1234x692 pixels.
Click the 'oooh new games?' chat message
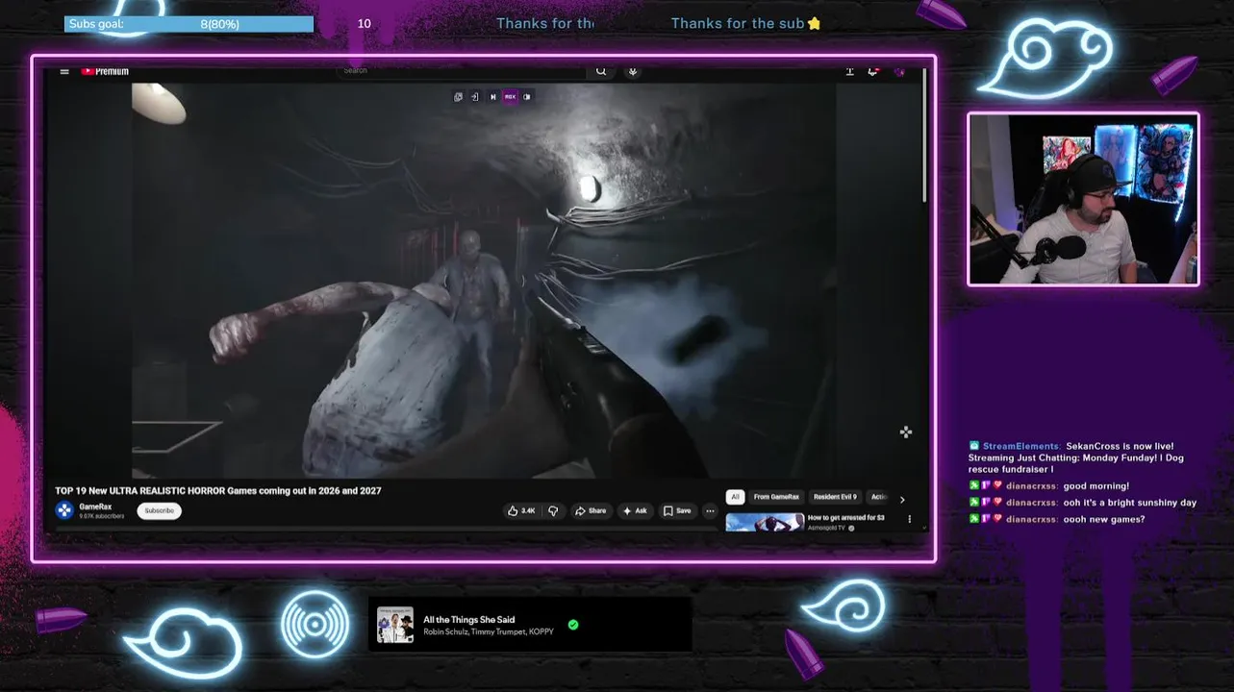(x=1104, y=519)
